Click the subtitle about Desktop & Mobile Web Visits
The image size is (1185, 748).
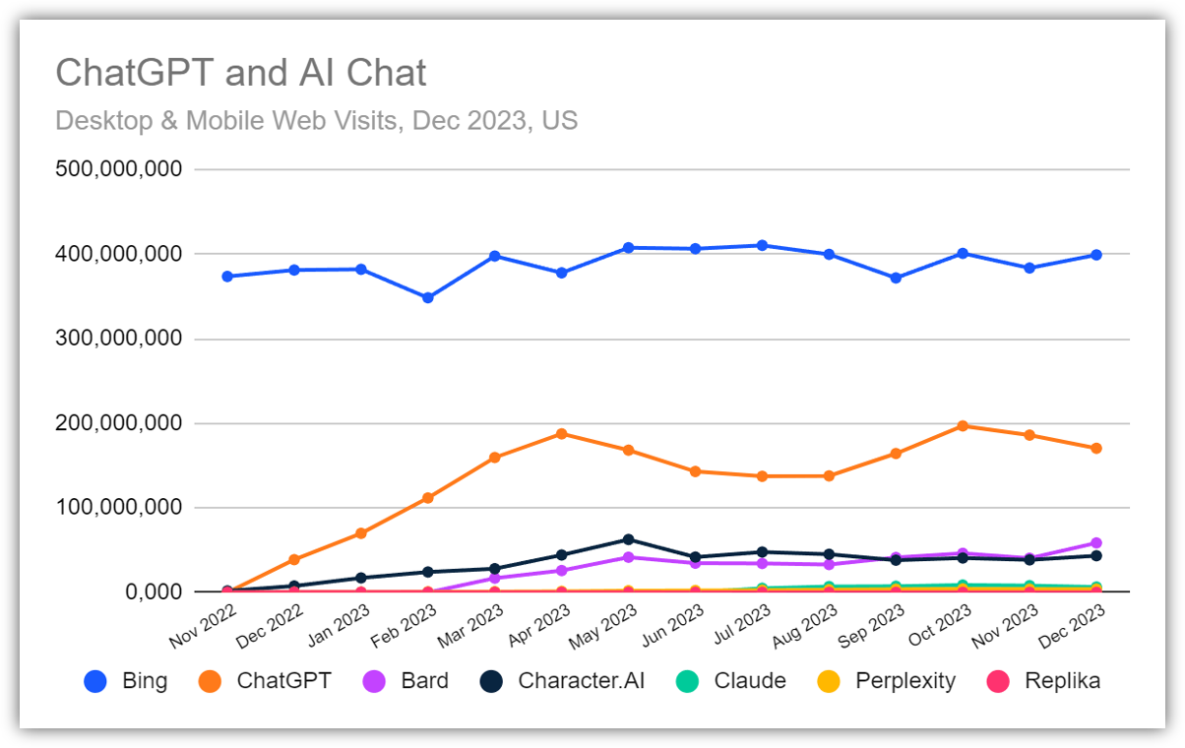point(316,121)
